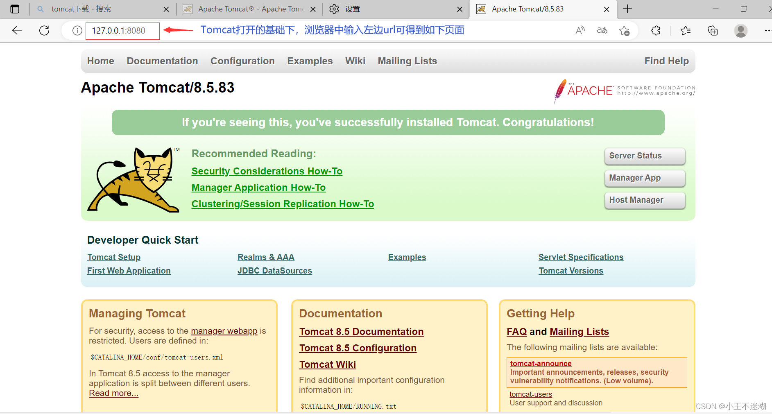Image resolution: width=772 pixels, height=414 pixels.
Task: Open Wiki in the navigation bar
Action: pos(355,61)
